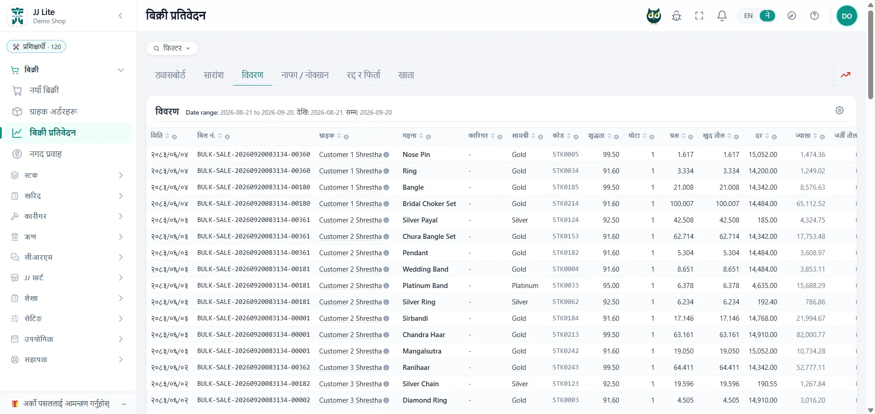Open the DO user avatar menu
The image size is (875, 414).
tap(847, 16)
